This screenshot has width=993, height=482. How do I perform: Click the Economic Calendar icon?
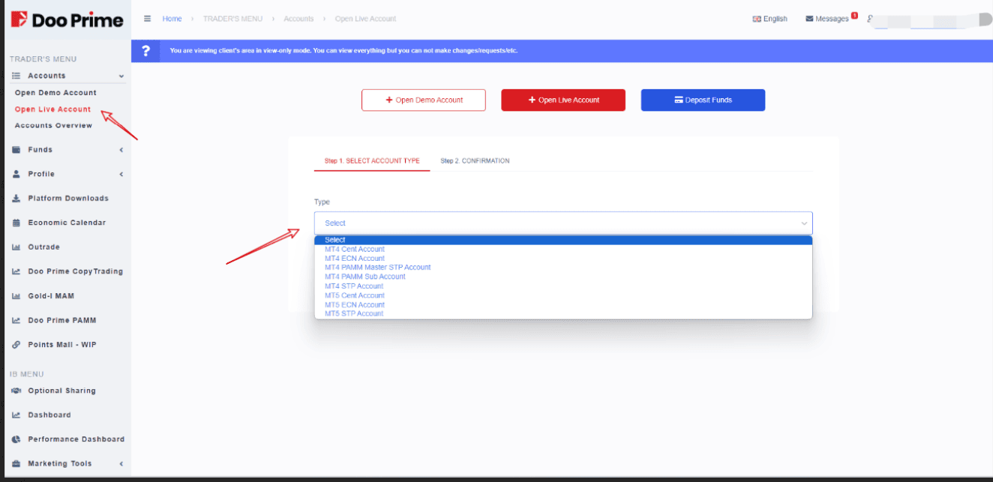coord(16,223)
